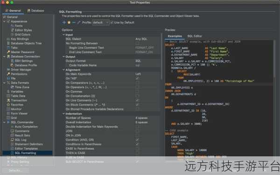
Task: Click the Master Password key icon
Action: [8, 52]
